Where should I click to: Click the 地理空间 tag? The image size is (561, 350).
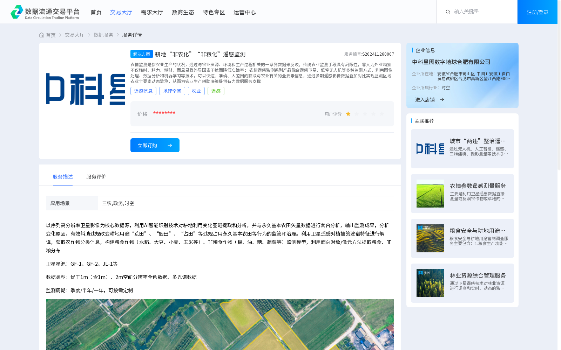(172, 91)
